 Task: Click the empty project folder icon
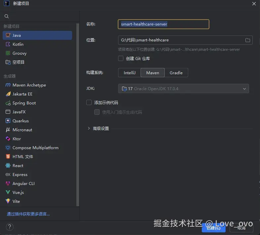[x=8, y=62]
